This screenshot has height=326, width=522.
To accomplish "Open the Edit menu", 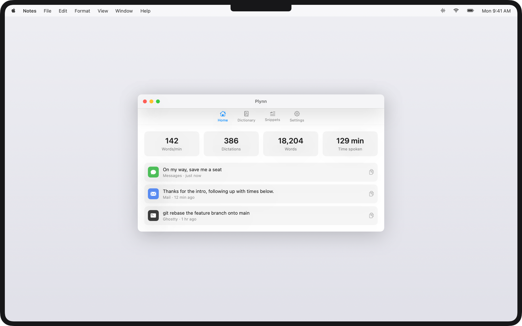I will tap(63, 11).
